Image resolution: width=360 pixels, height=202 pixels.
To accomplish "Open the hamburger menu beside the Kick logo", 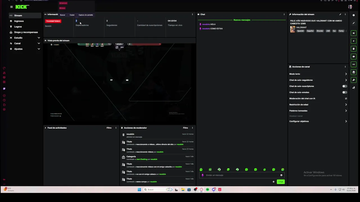I will pos(11,7).
